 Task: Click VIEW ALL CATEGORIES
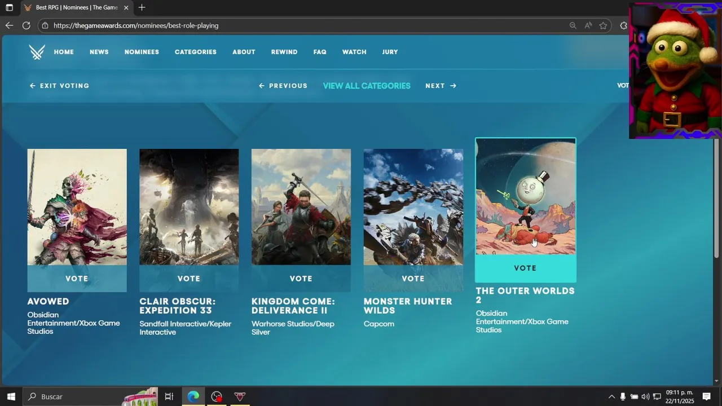[x=367, y=86]
